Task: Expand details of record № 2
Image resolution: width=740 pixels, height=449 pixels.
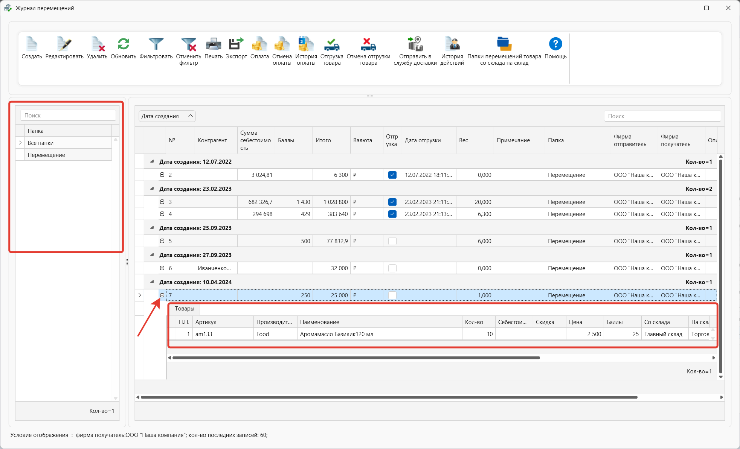Action: (x=162, y=175)
